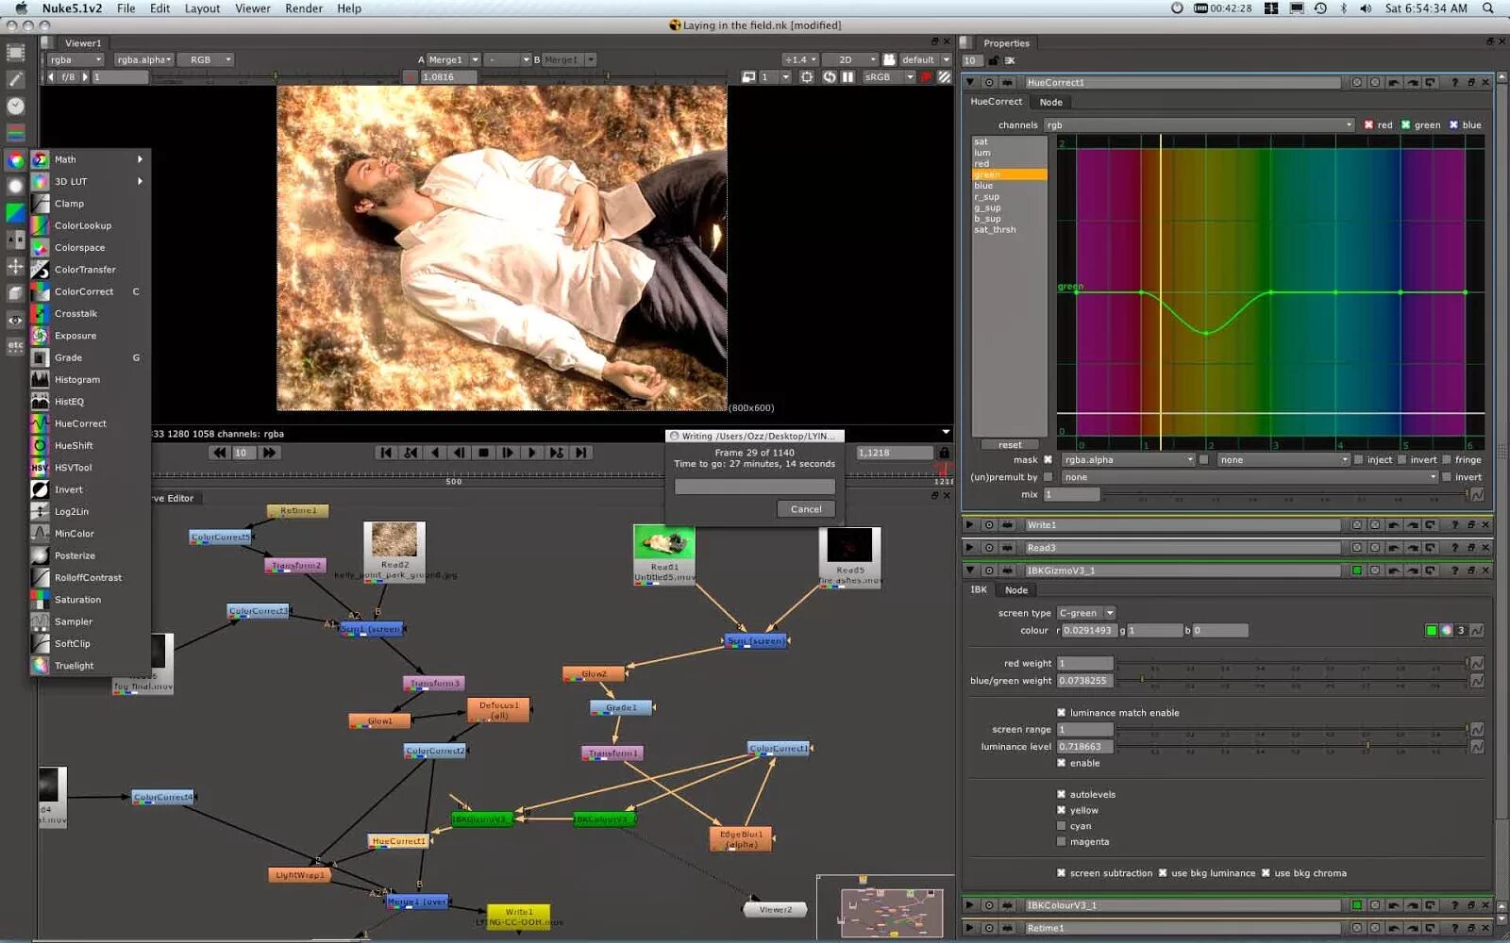Select the color wheel icon in the left toolbar
The width and height of the screenshot is (1510, 943).
tap(15, 159)
